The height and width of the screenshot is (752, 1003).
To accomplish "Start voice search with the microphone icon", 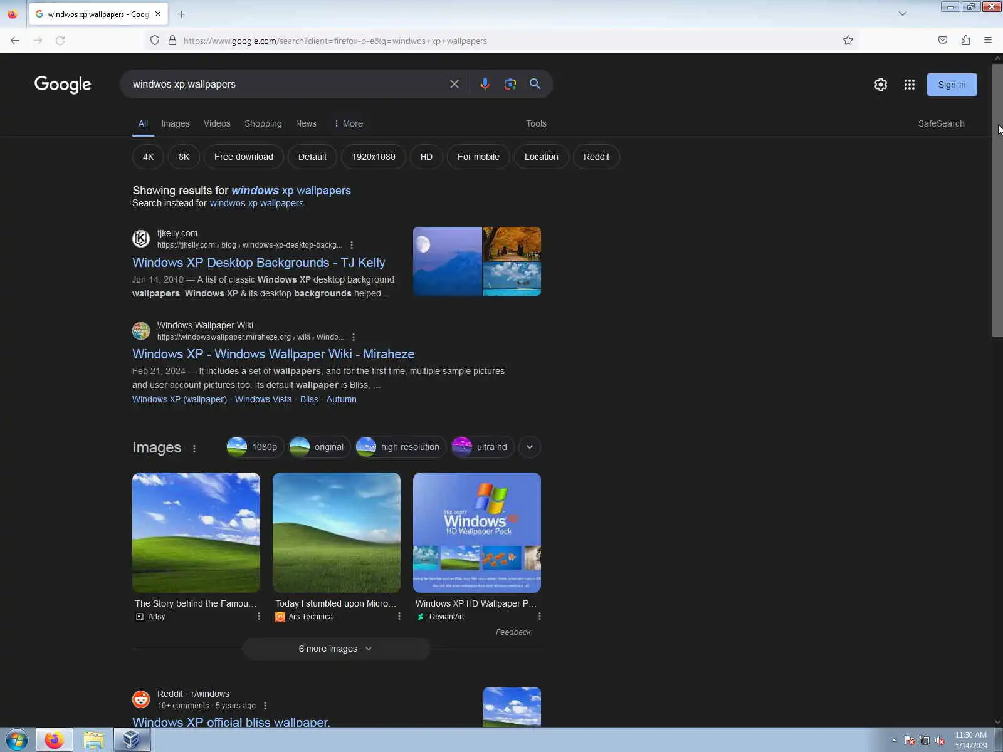I will point(485,84).
